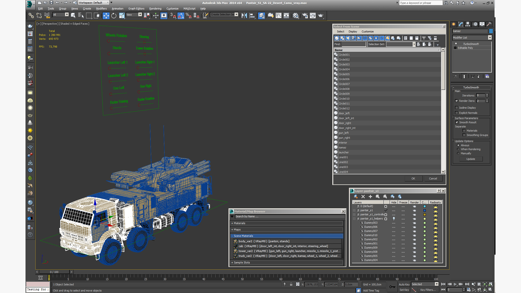Select the Always update option
521x293 pixels.
[458, 145]
